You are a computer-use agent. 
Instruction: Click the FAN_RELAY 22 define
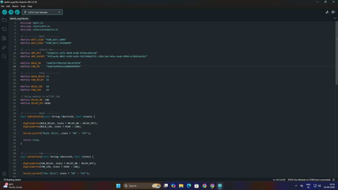coord(34,80)
